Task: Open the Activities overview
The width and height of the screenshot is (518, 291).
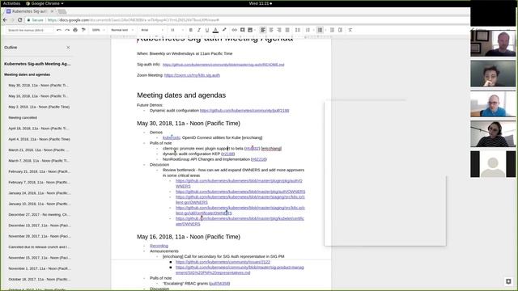Action: pos(11,3)
